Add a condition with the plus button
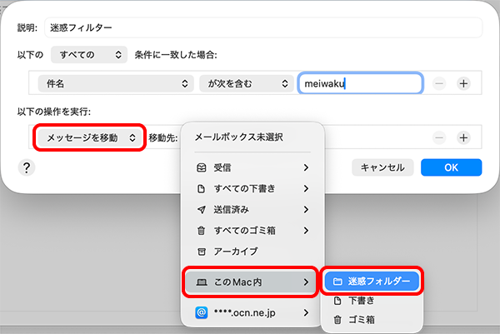This screenshot has height=334, width=500. (464, 83)
